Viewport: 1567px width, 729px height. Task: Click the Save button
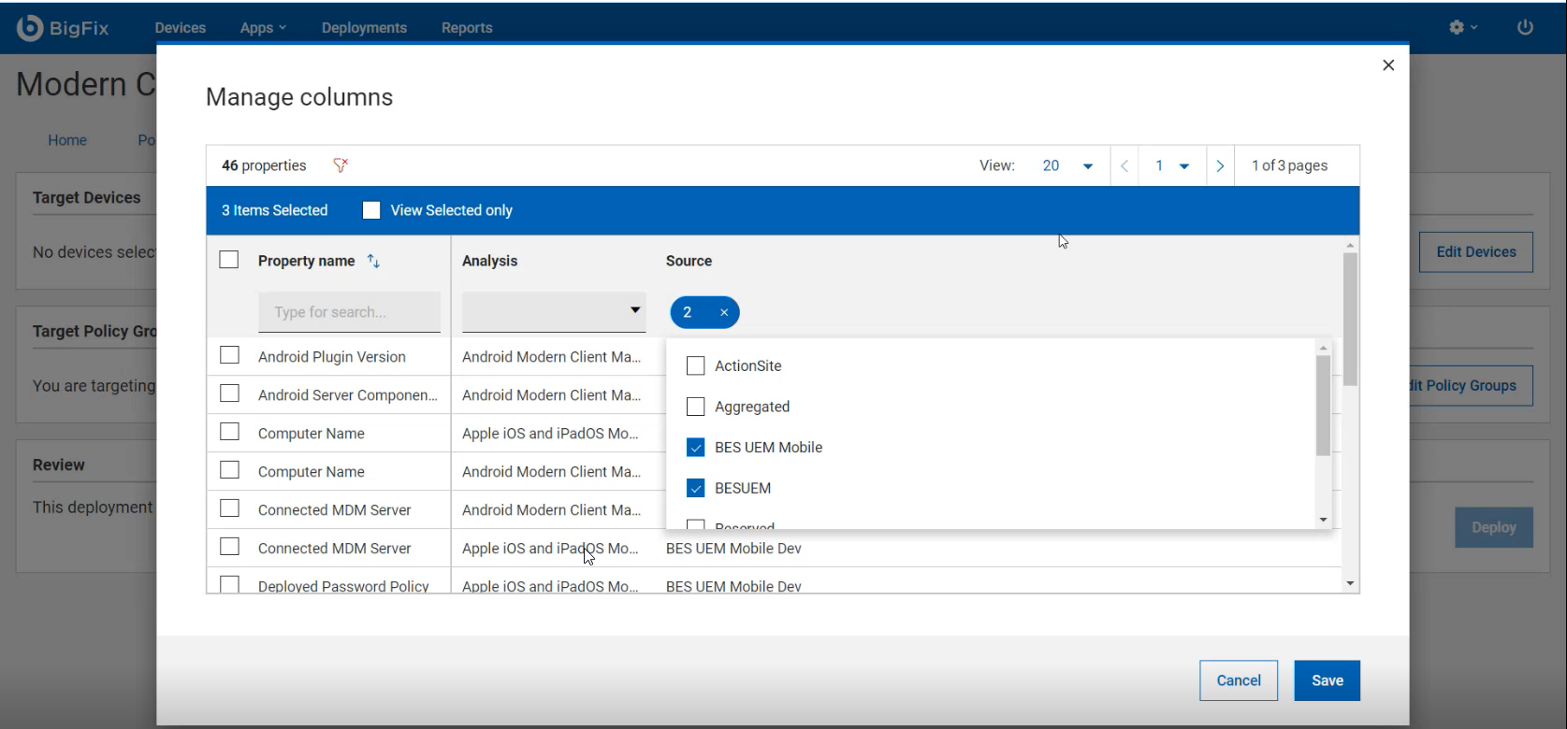1327,680
